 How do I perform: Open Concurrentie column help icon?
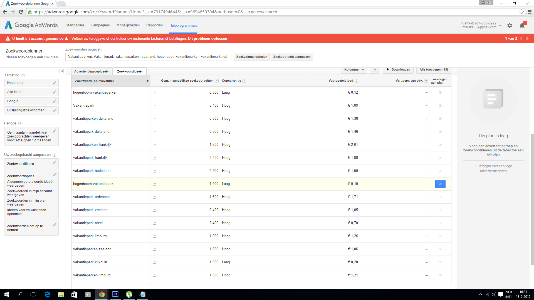click(x=244, y=81)
